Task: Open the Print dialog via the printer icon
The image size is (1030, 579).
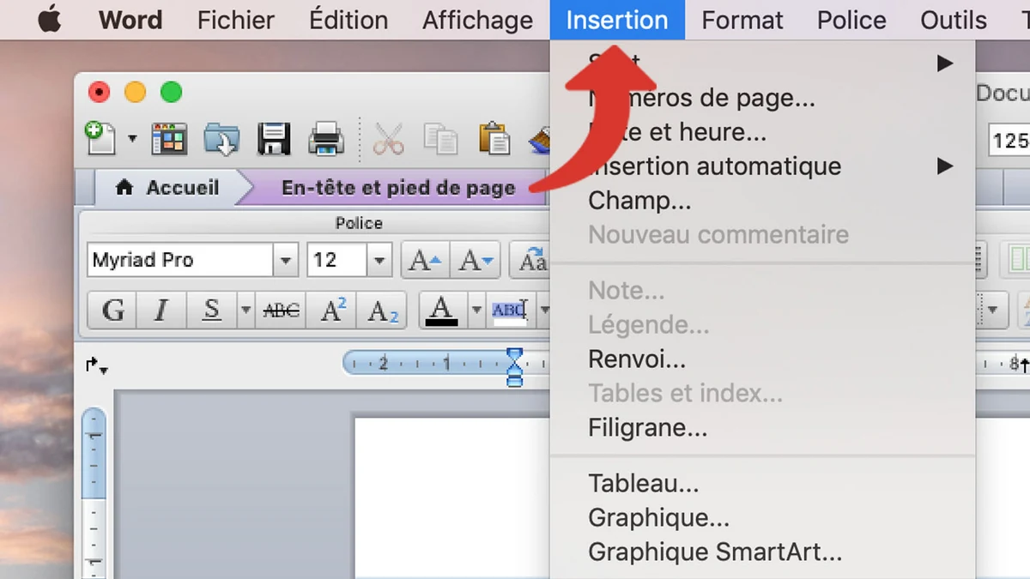Action: (325, 139)
